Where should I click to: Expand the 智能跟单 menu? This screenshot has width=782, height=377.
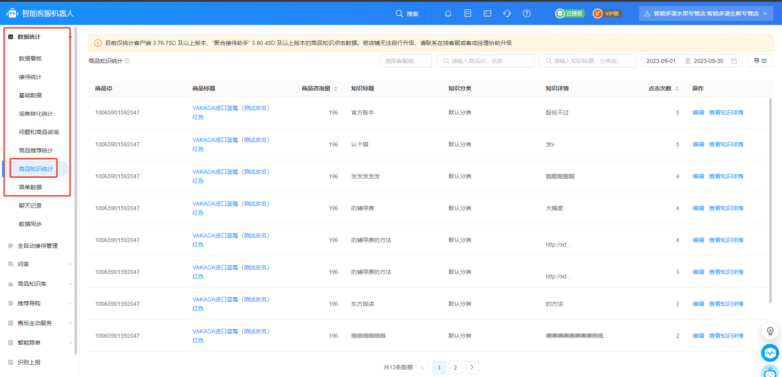[x=70, y=343]
